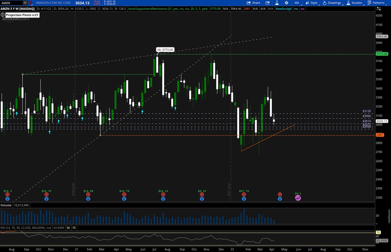391x252 pixels.
Task: Click the red earnings phone icon under $6.12
Action: (x=202, y=194)
